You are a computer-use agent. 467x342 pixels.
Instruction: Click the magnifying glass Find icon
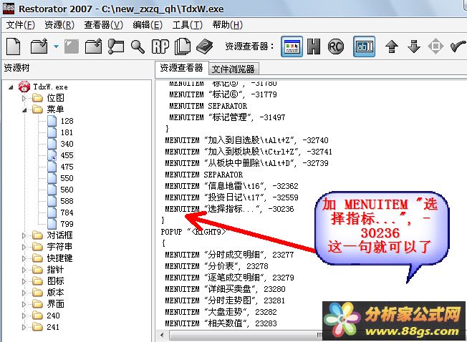point(138,47)
